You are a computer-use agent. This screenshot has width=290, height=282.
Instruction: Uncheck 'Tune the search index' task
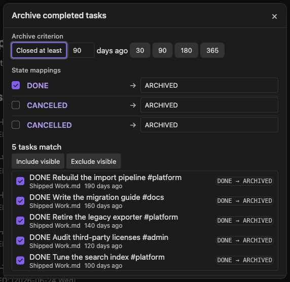pos(20,260)
